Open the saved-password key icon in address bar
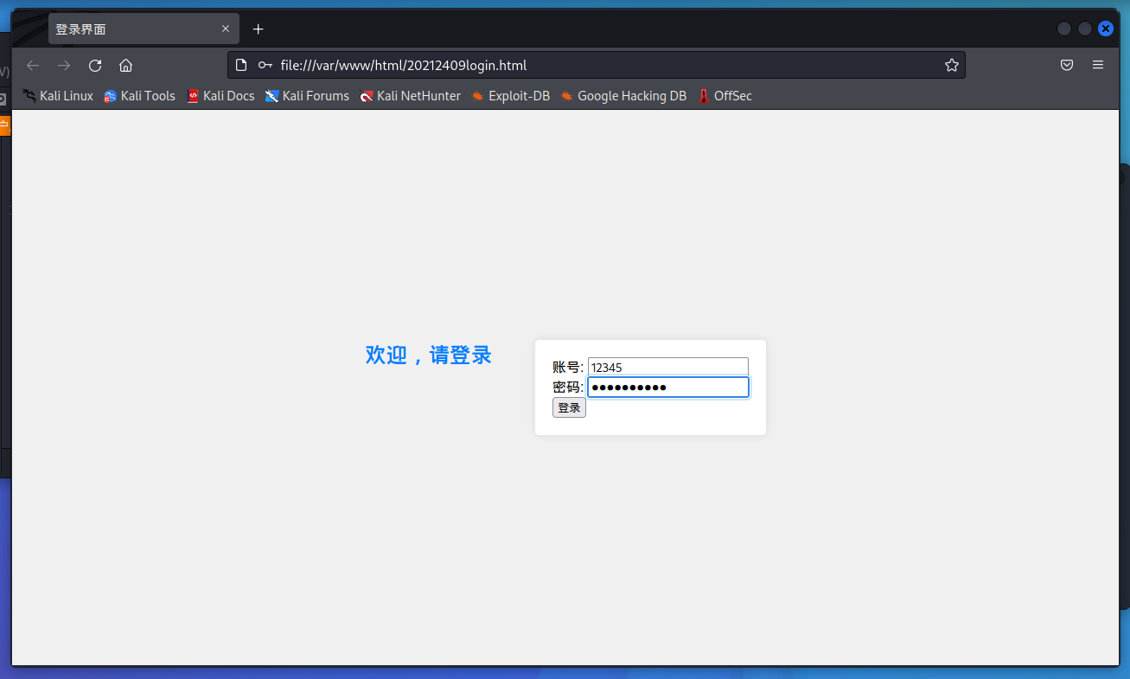The width and height of the screenshot is (1130, 679). pyautogui.click(x=265, y=65)
